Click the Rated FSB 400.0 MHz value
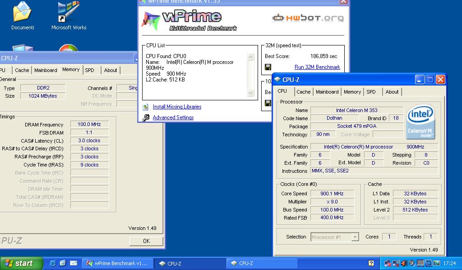 (x=332, y=218)
